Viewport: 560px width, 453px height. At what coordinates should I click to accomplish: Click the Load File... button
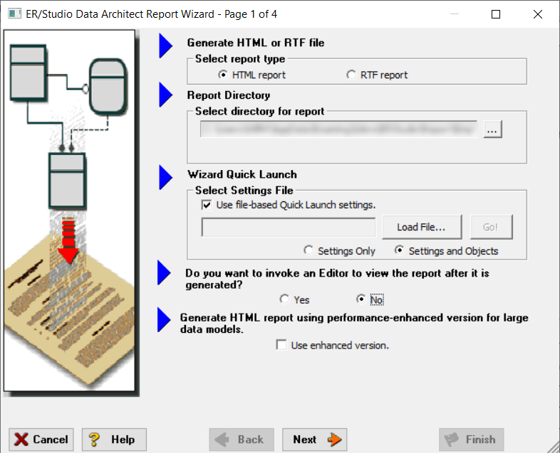pos(422,227)
